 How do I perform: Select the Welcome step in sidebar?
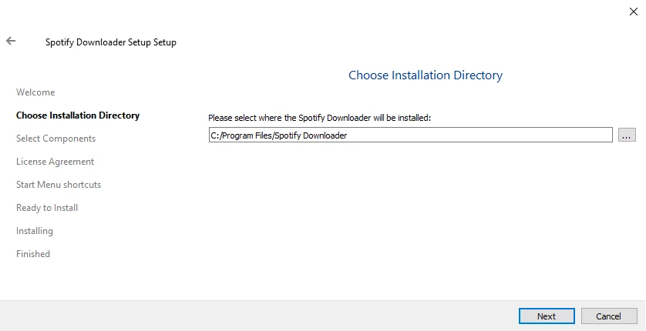[35, 92]
